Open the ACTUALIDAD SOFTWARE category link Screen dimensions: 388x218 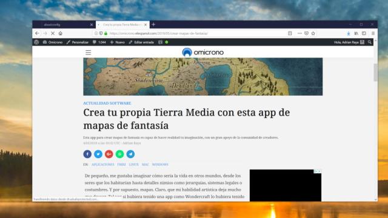click(x=107, y=103)
